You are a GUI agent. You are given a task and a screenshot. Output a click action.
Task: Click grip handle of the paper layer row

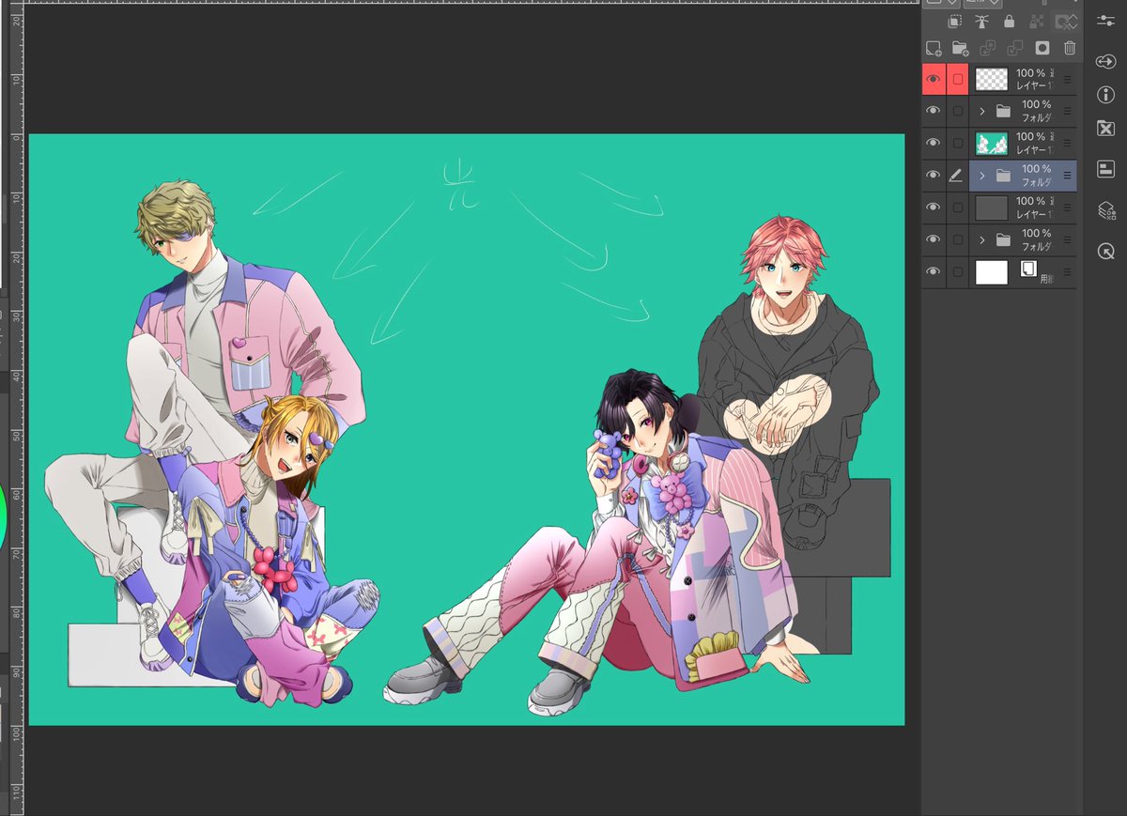click(1067, 272)
